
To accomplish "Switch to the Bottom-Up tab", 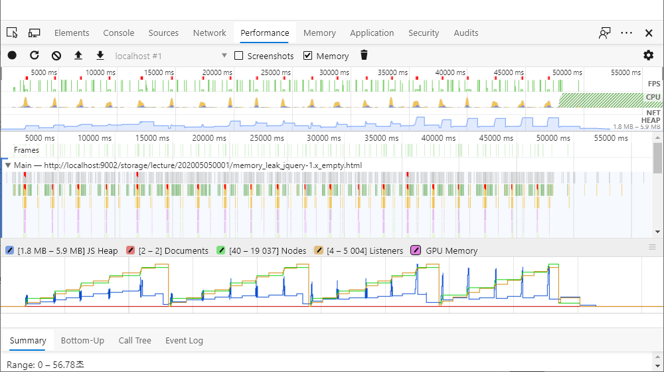I will 82,340.
